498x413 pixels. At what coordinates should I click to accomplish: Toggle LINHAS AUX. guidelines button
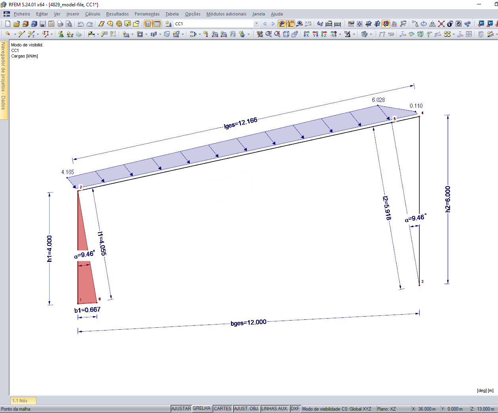pos(275,409)
